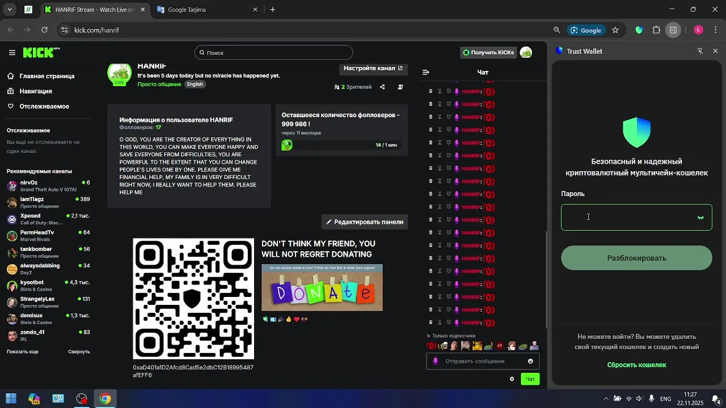726x408 pixels.
Task: Open the Xposed recommended channel
Action: (48, 219)
